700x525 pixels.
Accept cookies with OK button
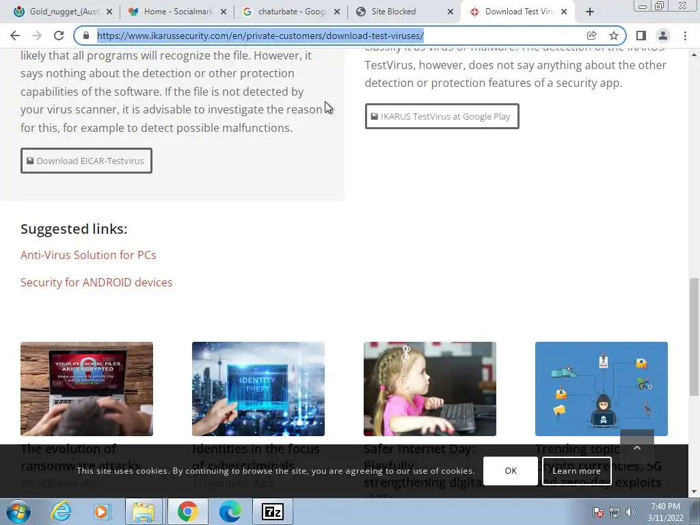point(511,471)
